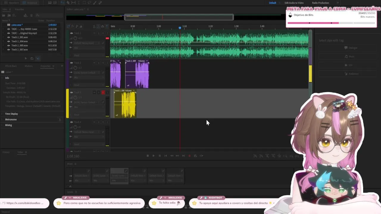Image resolution: width=381 pixels, height=214 pixels.
Task: Click Insert into Multitrack icon in Files panel
Action: [x=25, y=15]
